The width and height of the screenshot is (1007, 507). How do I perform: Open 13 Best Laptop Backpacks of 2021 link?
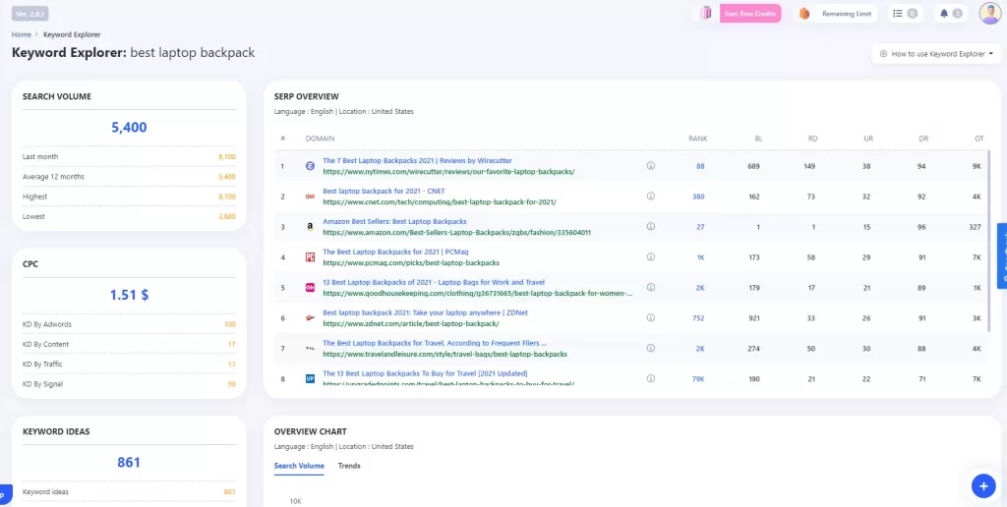[434, 282]
